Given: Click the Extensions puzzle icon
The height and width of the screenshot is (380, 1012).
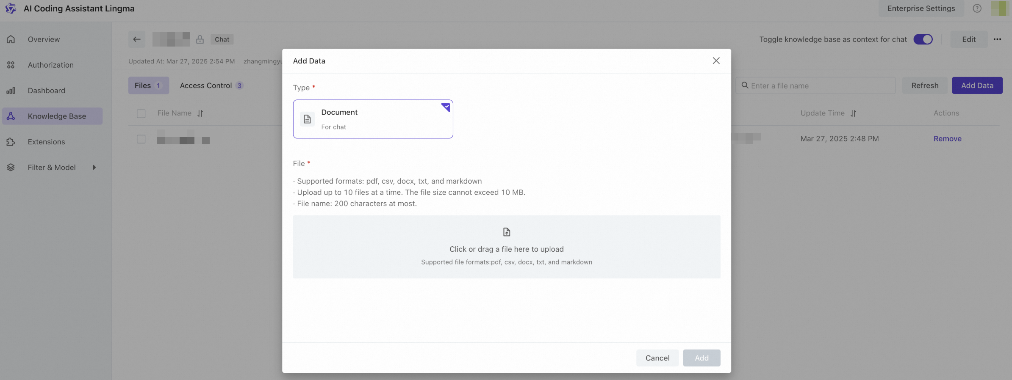Looking at the screenshot, I should [x=11, y=142].
